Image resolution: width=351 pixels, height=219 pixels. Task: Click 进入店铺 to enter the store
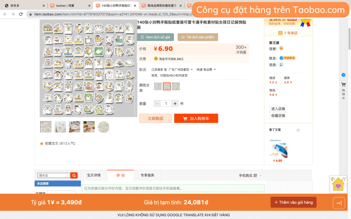pyautogui.click(x=278, y=108)
